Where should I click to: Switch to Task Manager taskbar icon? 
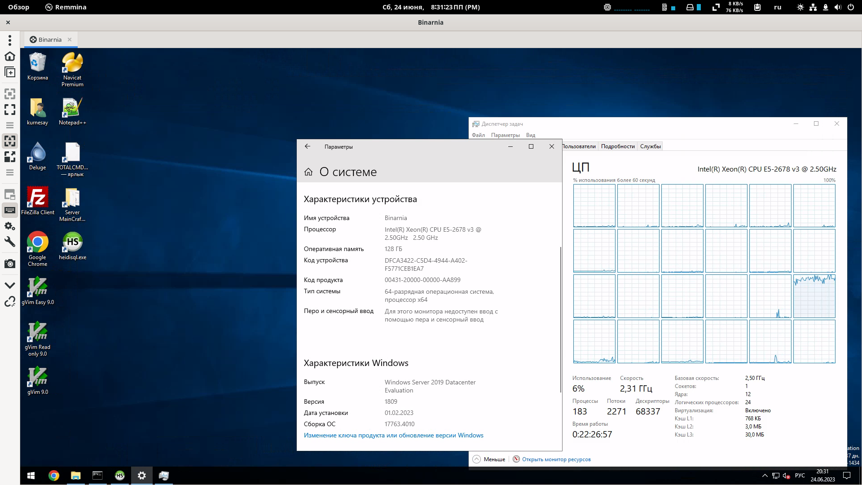pos(164,476)
